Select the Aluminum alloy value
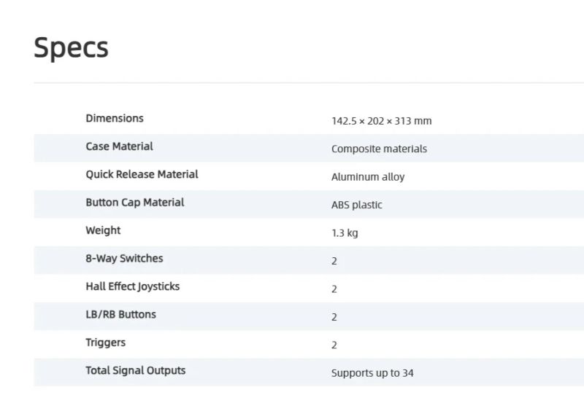The width and height of the screenshot is (584, 400). point(368,177)
